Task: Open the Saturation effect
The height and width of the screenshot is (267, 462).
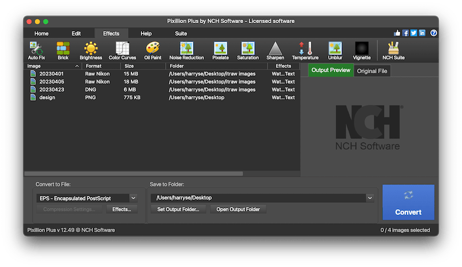Action: coord(248,51)
